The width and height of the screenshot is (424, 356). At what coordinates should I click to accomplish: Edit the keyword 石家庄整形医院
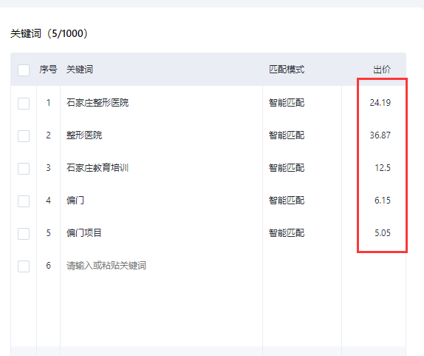(x=98, y=103)
